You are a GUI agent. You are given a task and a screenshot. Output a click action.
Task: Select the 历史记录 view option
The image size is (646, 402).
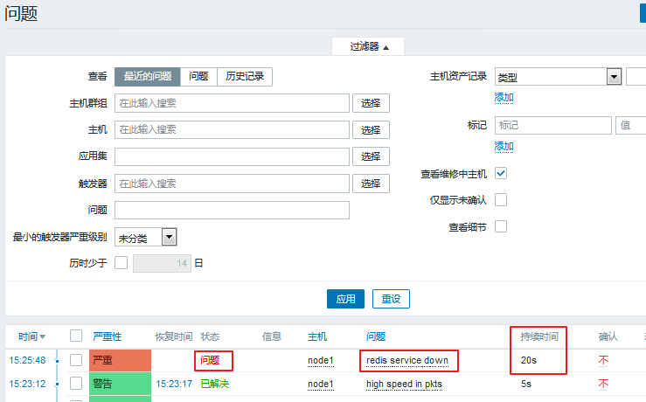245,77
